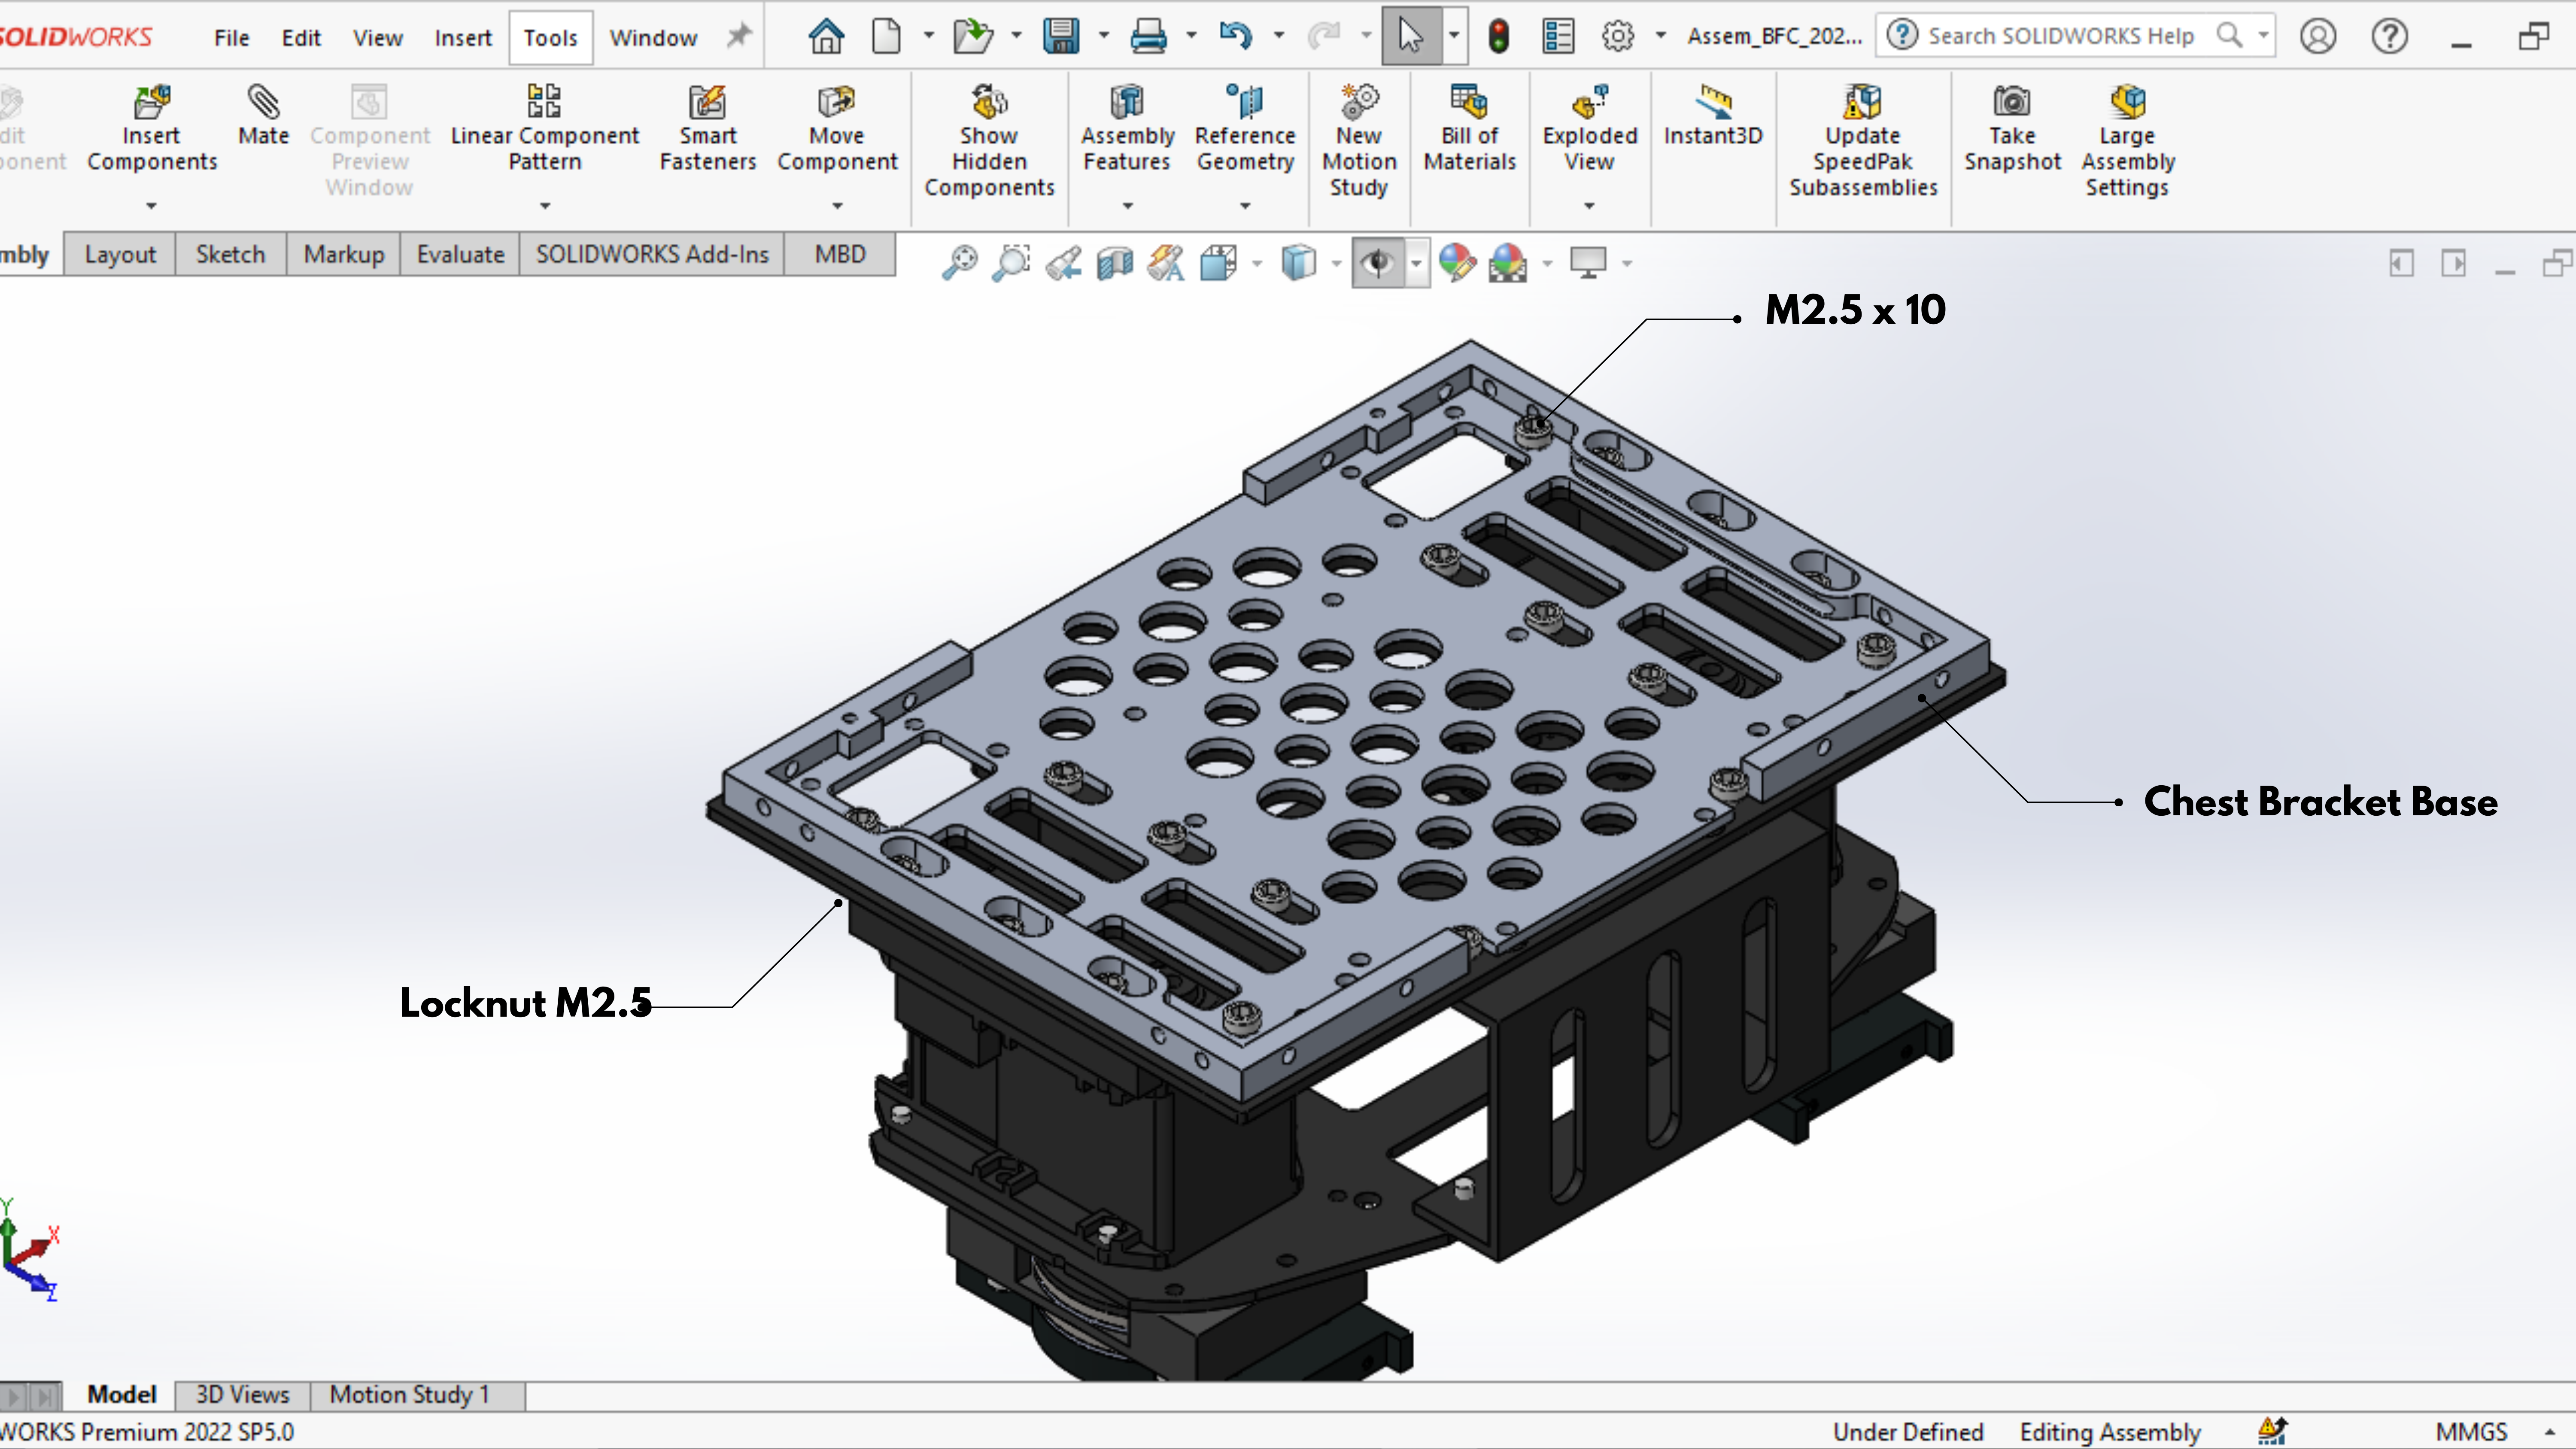Expand Insert Components dropdown arrow

click(152, 206)
